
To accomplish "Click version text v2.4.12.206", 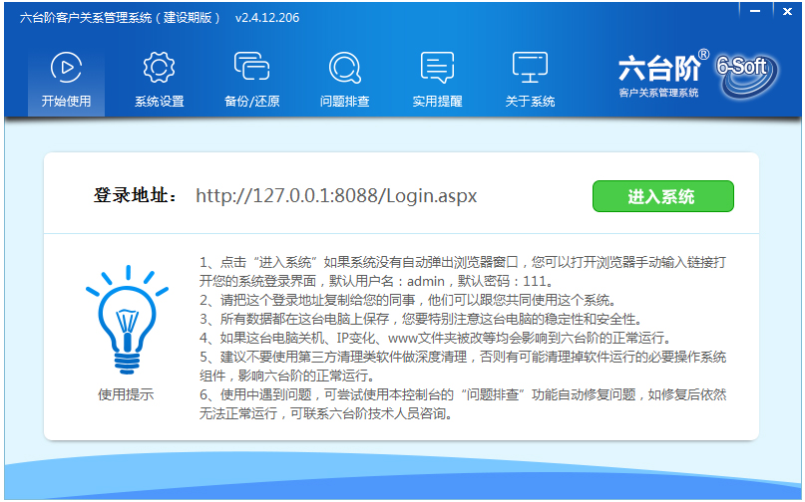I will pos(267,18).
